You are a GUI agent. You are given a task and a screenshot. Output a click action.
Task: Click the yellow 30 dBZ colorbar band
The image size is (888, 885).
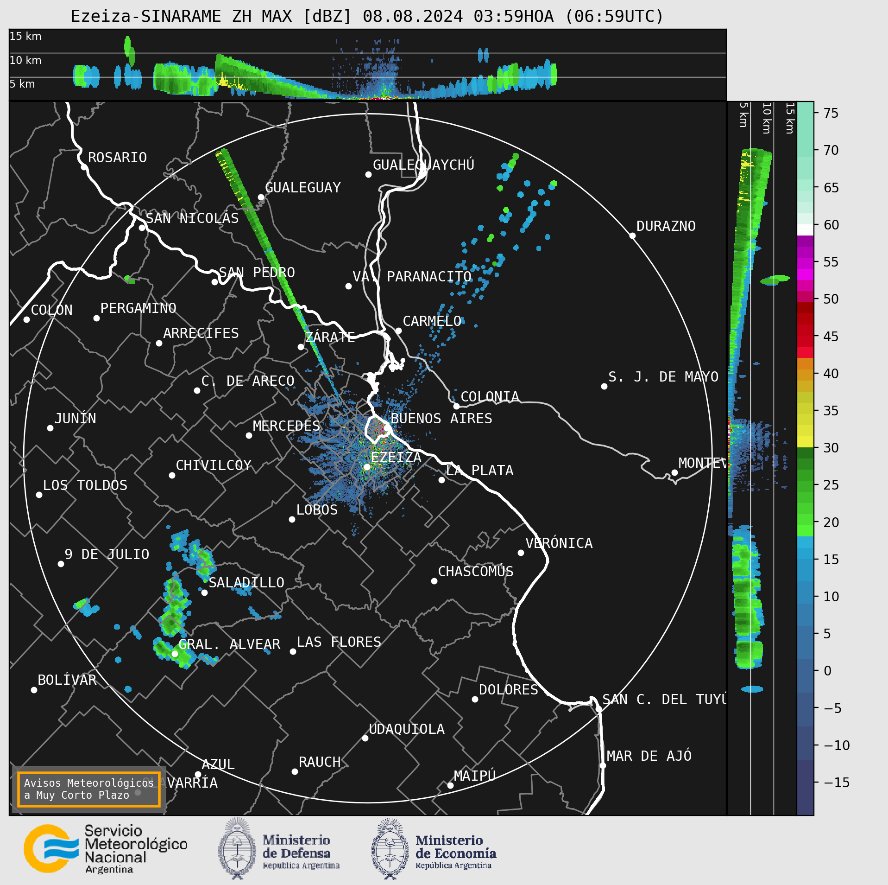click(805, 442)
